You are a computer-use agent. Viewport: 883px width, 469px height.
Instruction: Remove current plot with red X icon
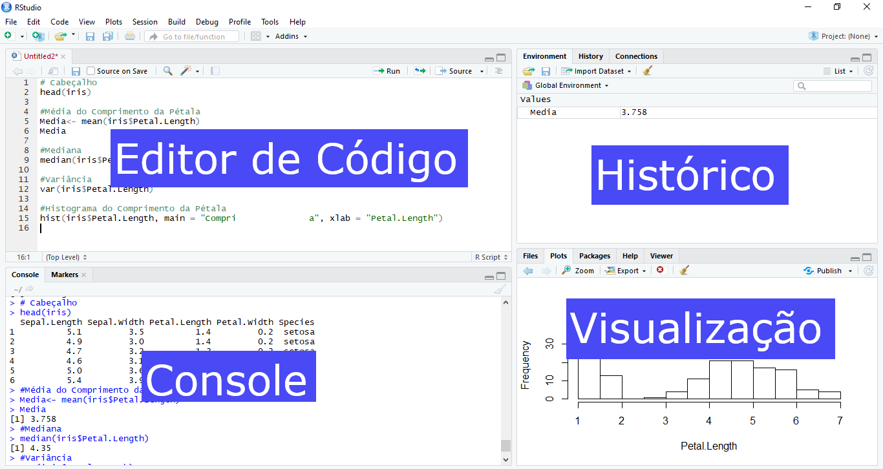(660, 270)
